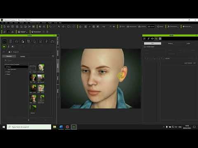198x148 pixels.
Task: Click the taskbar search box
Action: tap(29, 127)
